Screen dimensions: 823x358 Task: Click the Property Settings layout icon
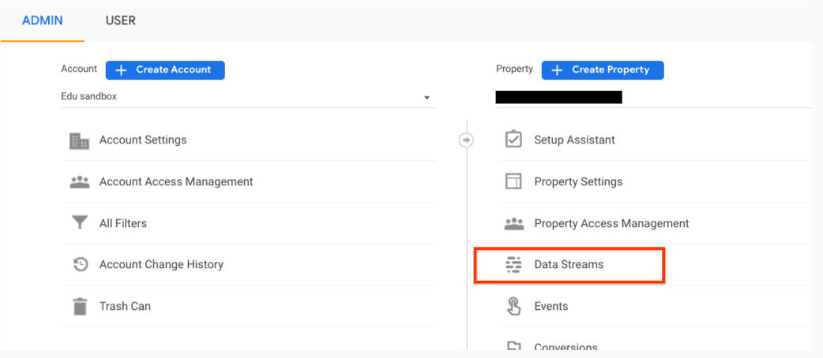pyautogui.click(x=513, y=182)
